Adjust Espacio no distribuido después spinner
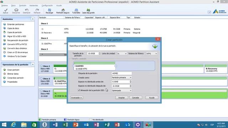Image resolution: width=228 pixels, height=128 pixels. (x=131, y=86)
